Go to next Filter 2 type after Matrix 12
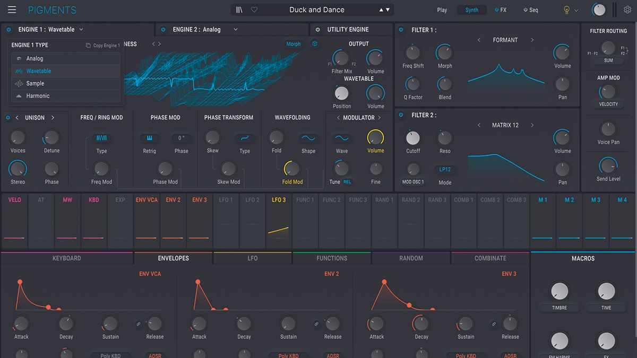Screen dimensions: 637x358 click(532, 125)
